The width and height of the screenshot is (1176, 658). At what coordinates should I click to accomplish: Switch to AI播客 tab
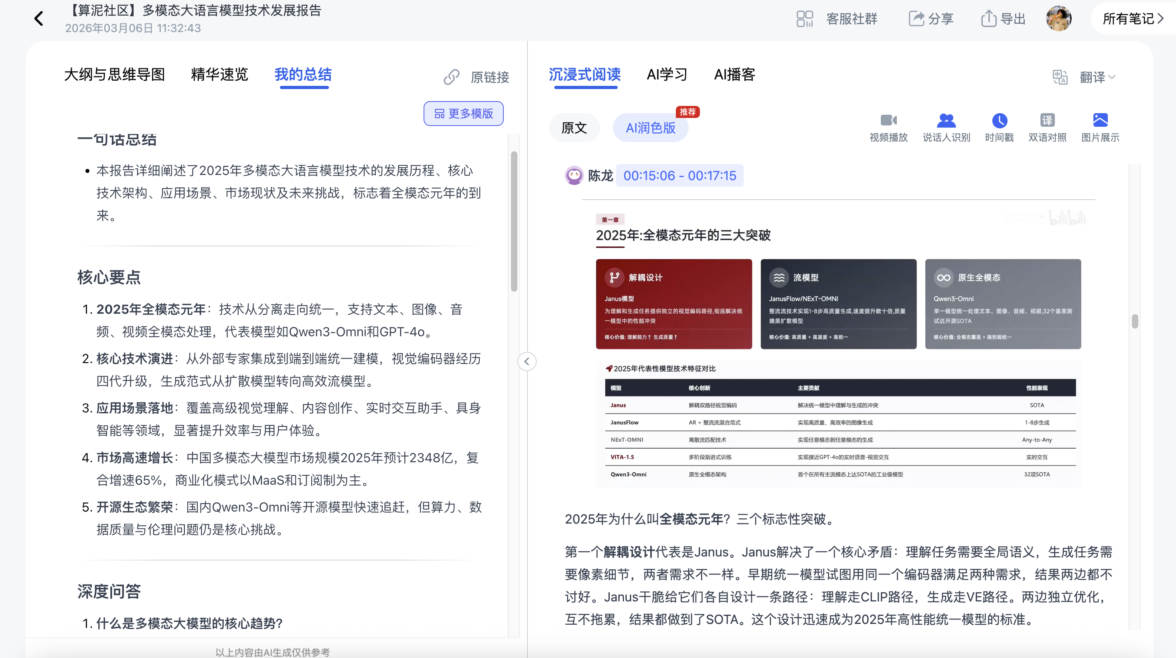tap(734, 75)
